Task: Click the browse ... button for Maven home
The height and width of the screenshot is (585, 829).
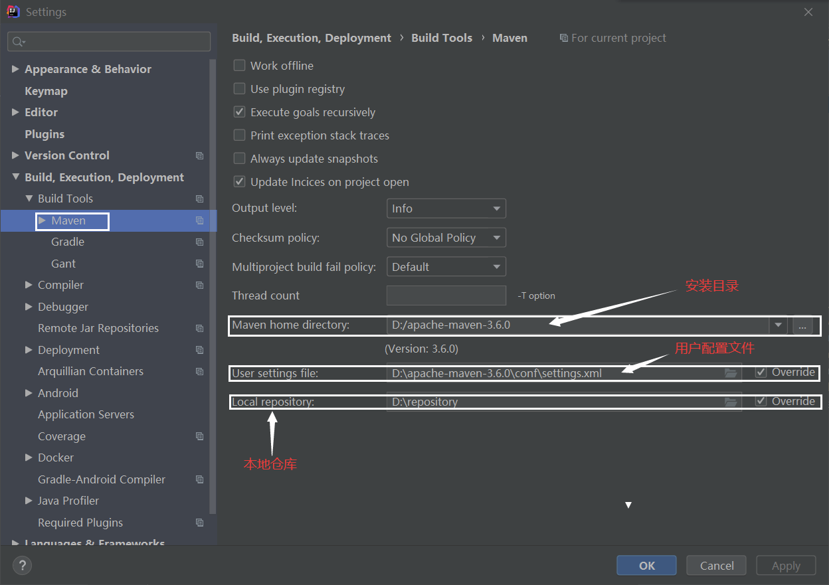Action: (802, 325)
